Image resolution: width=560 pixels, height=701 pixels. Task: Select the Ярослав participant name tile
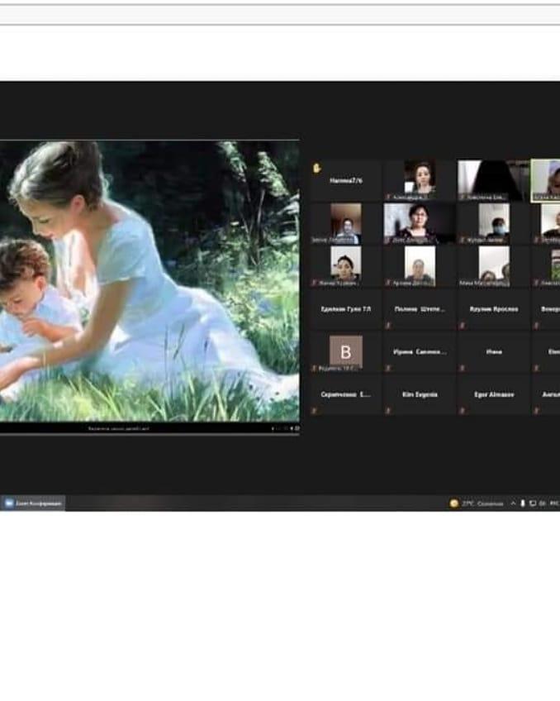pos(493,309)
